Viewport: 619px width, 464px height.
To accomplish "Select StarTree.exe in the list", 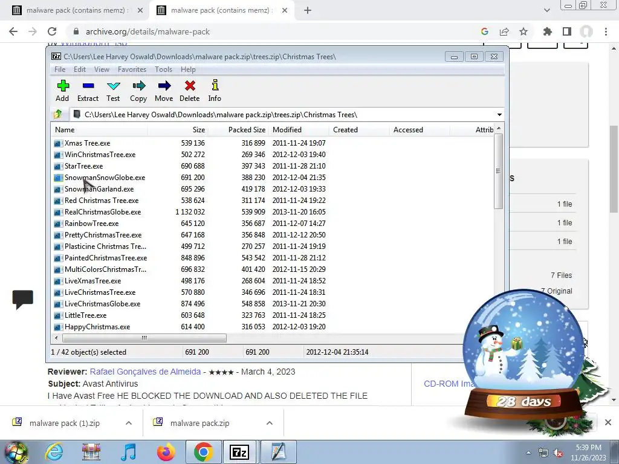I will click(x=83, y=166).
